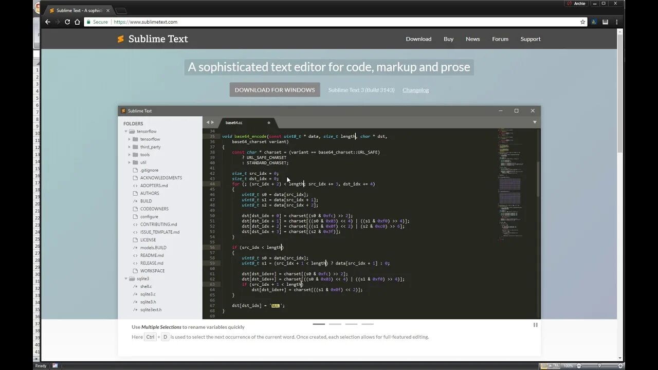658x370 pixels.
Task: Click the file icon next to .gitignore
Action: tap(135, 170)
